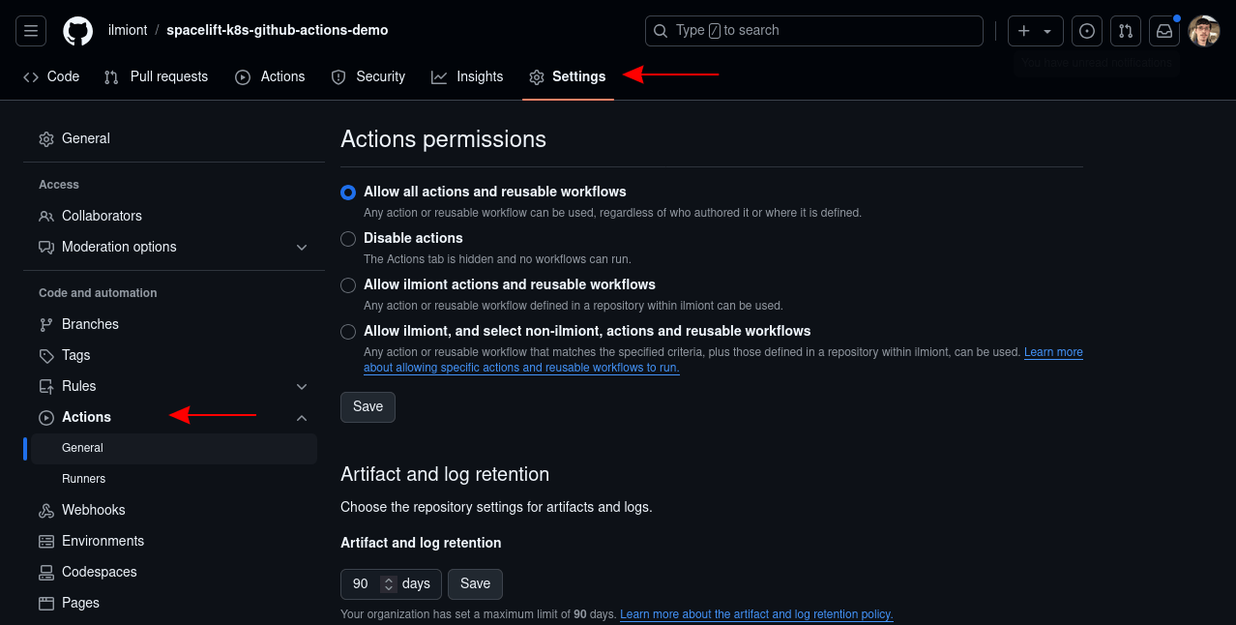Select Allow ilmiont and select non-ilmiont actions
The width and height of the screenshot is (1236, 625).
click(348, 332)
